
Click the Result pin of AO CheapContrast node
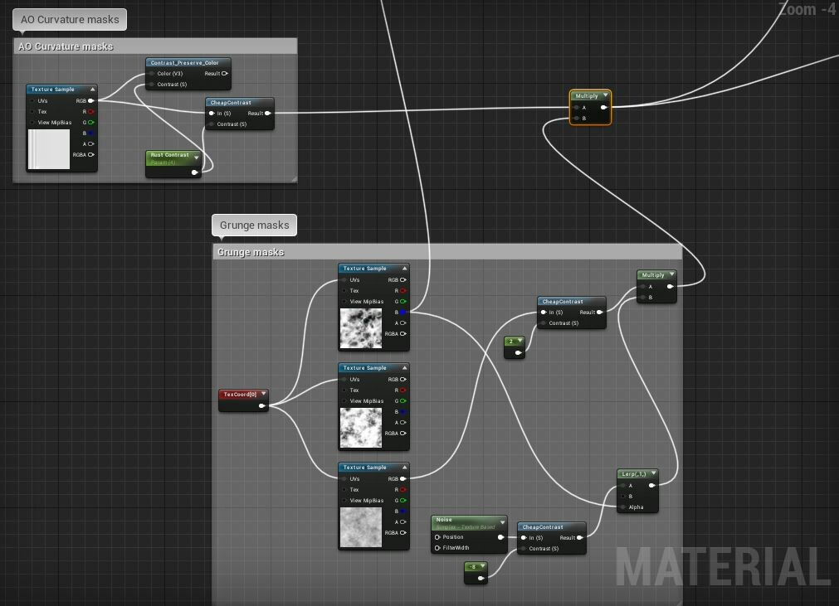point(268,113)
